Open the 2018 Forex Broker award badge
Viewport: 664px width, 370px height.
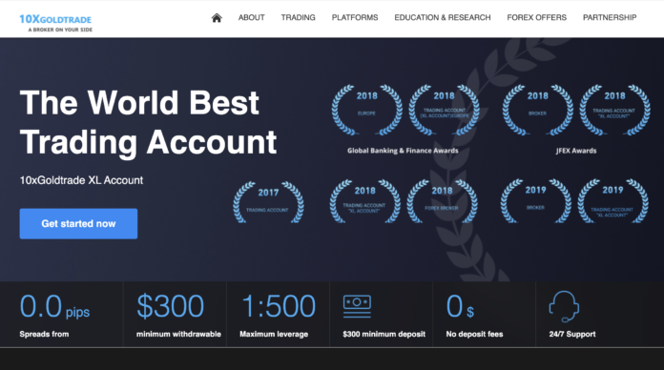(442, 201)
